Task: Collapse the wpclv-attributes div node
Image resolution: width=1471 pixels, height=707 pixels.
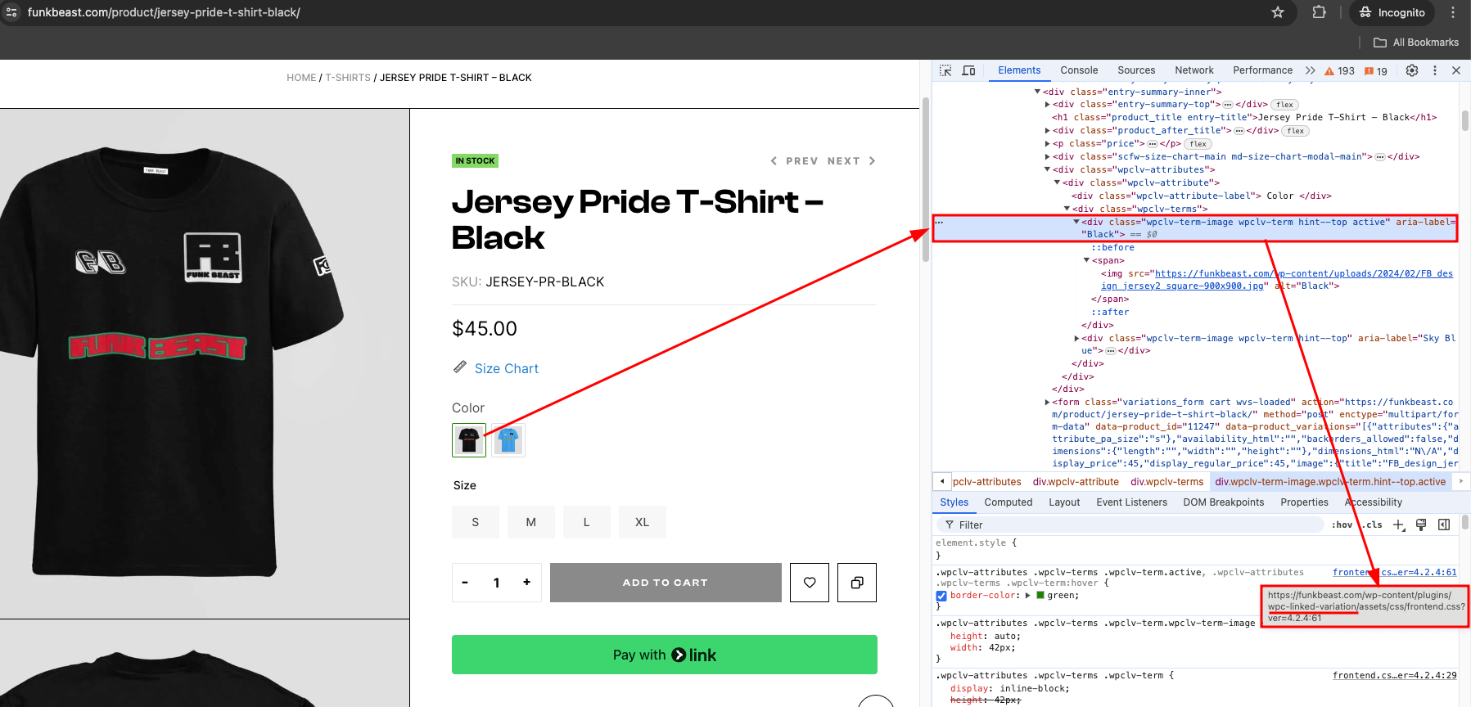Action: 1047,170
